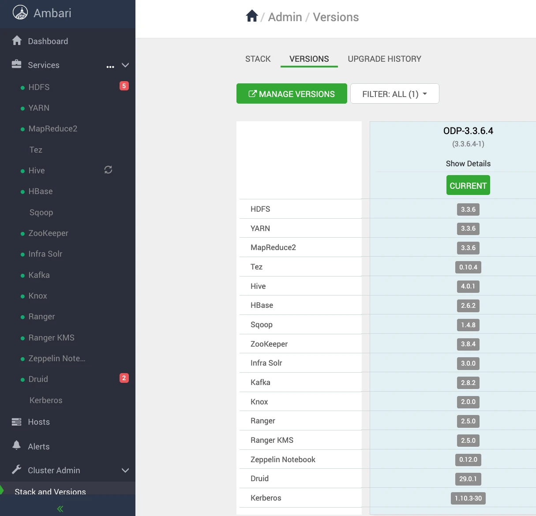This screenshot has height=516, width=536.
Task: Click the Ranger KMS row label in versions table
Action: [x=272, y=440]
